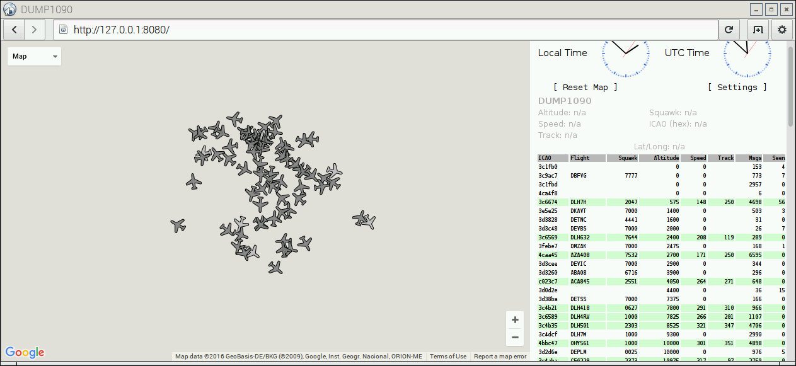796x366 pixels.
Task: Select flight DLH632 row
Action: [x=661, y=237]
